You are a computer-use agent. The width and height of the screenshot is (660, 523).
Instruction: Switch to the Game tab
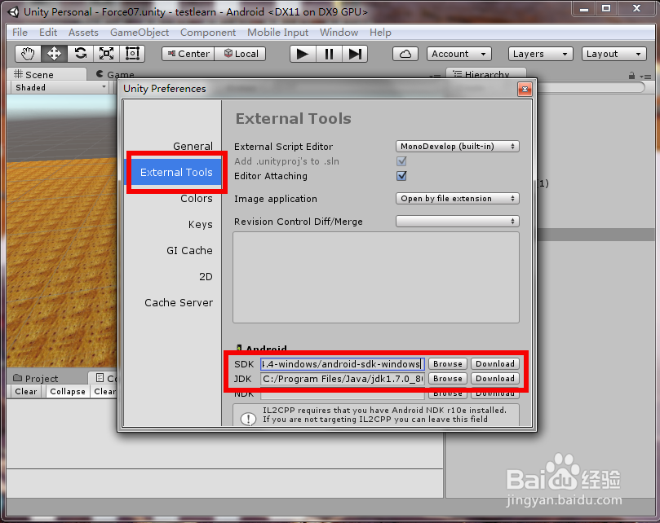click(x=114, y=74)
